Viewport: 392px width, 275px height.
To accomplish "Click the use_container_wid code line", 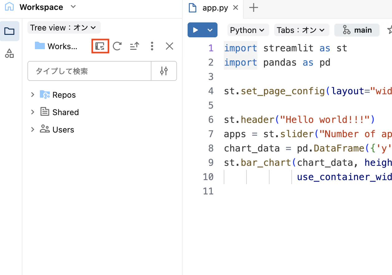I will point(344,177).
